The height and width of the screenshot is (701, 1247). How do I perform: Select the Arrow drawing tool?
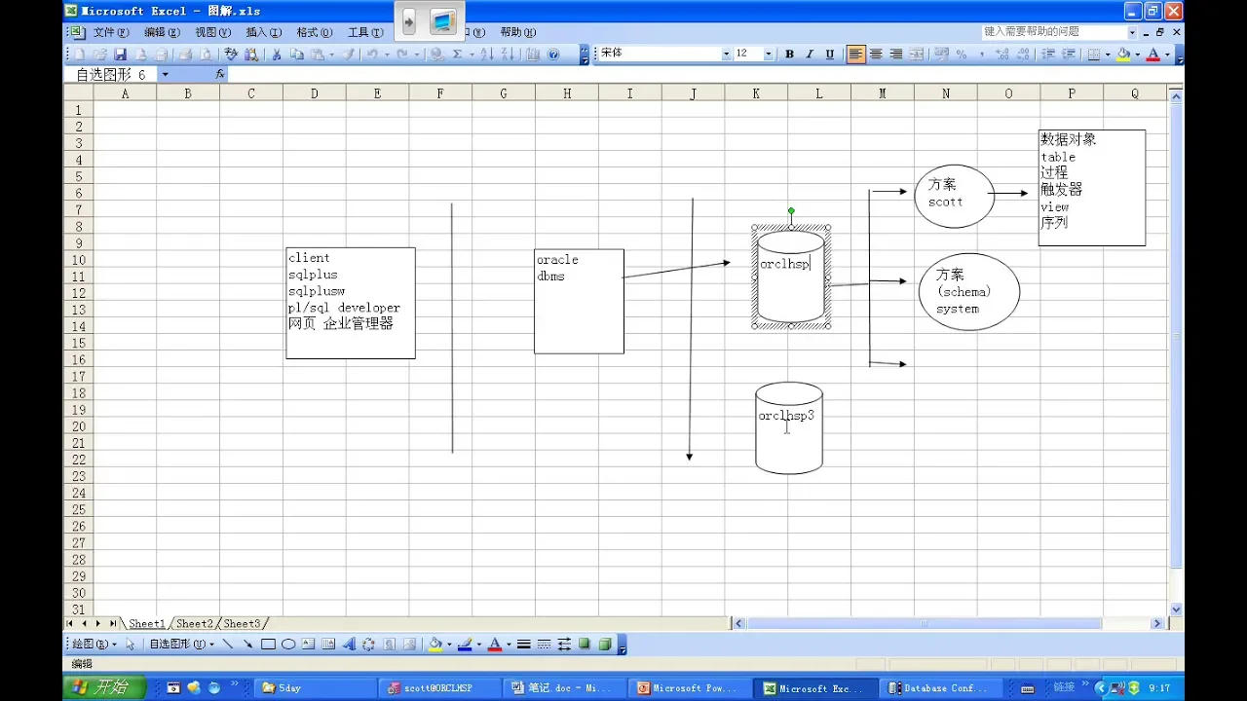(x=247, y=645)
